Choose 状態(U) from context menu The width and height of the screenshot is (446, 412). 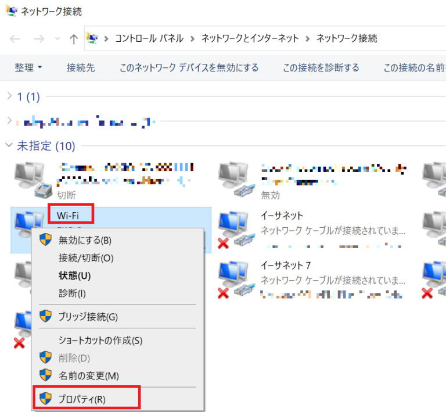74,275
